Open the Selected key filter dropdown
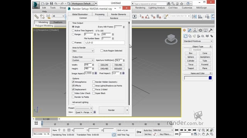 [163, 130]
